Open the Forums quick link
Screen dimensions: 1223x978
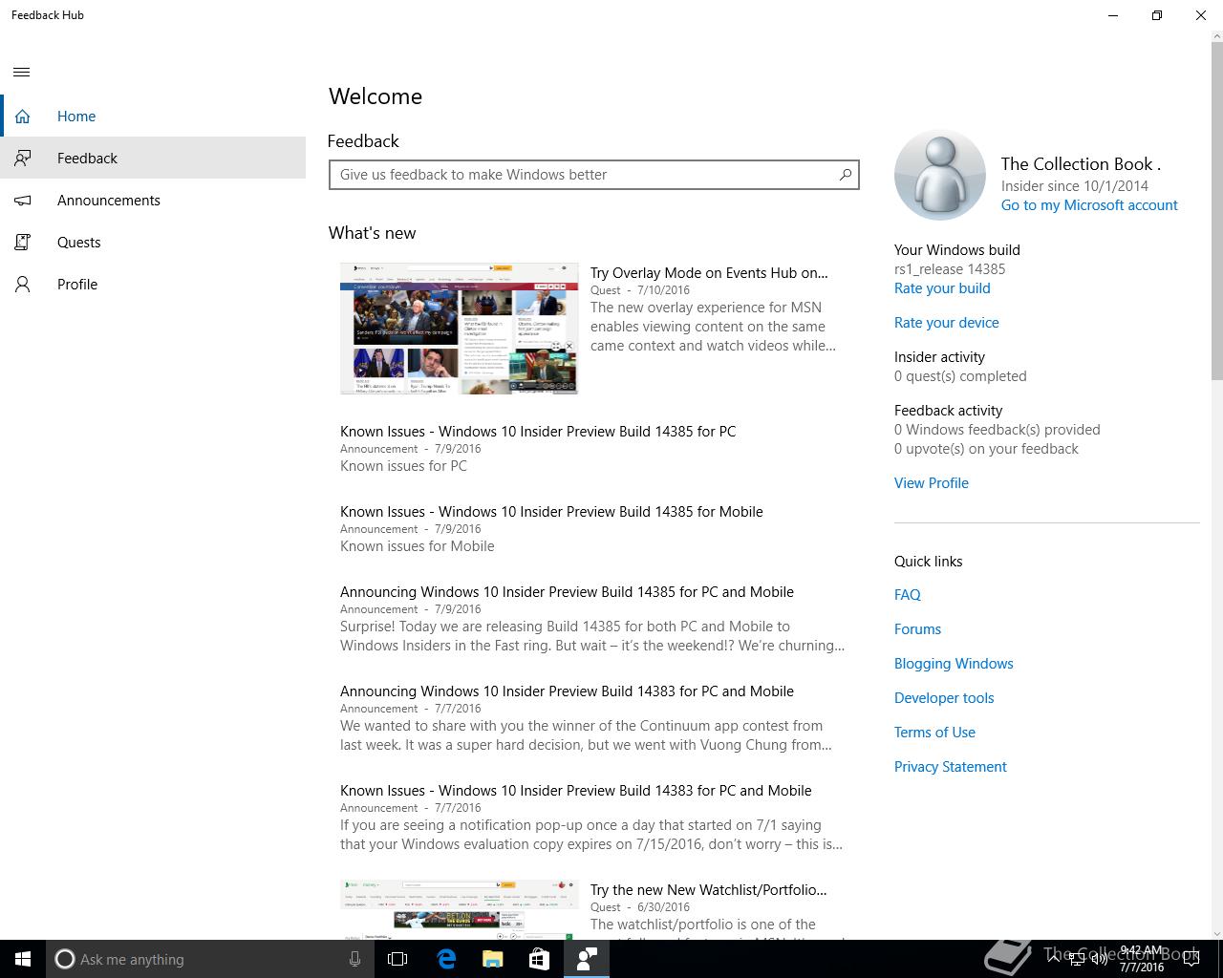tap(917, 629)
